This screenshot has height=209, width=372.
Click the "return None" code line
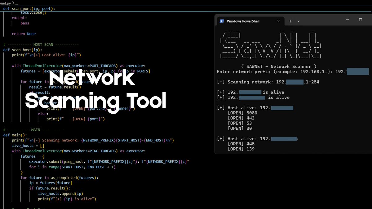coord(24,34)
